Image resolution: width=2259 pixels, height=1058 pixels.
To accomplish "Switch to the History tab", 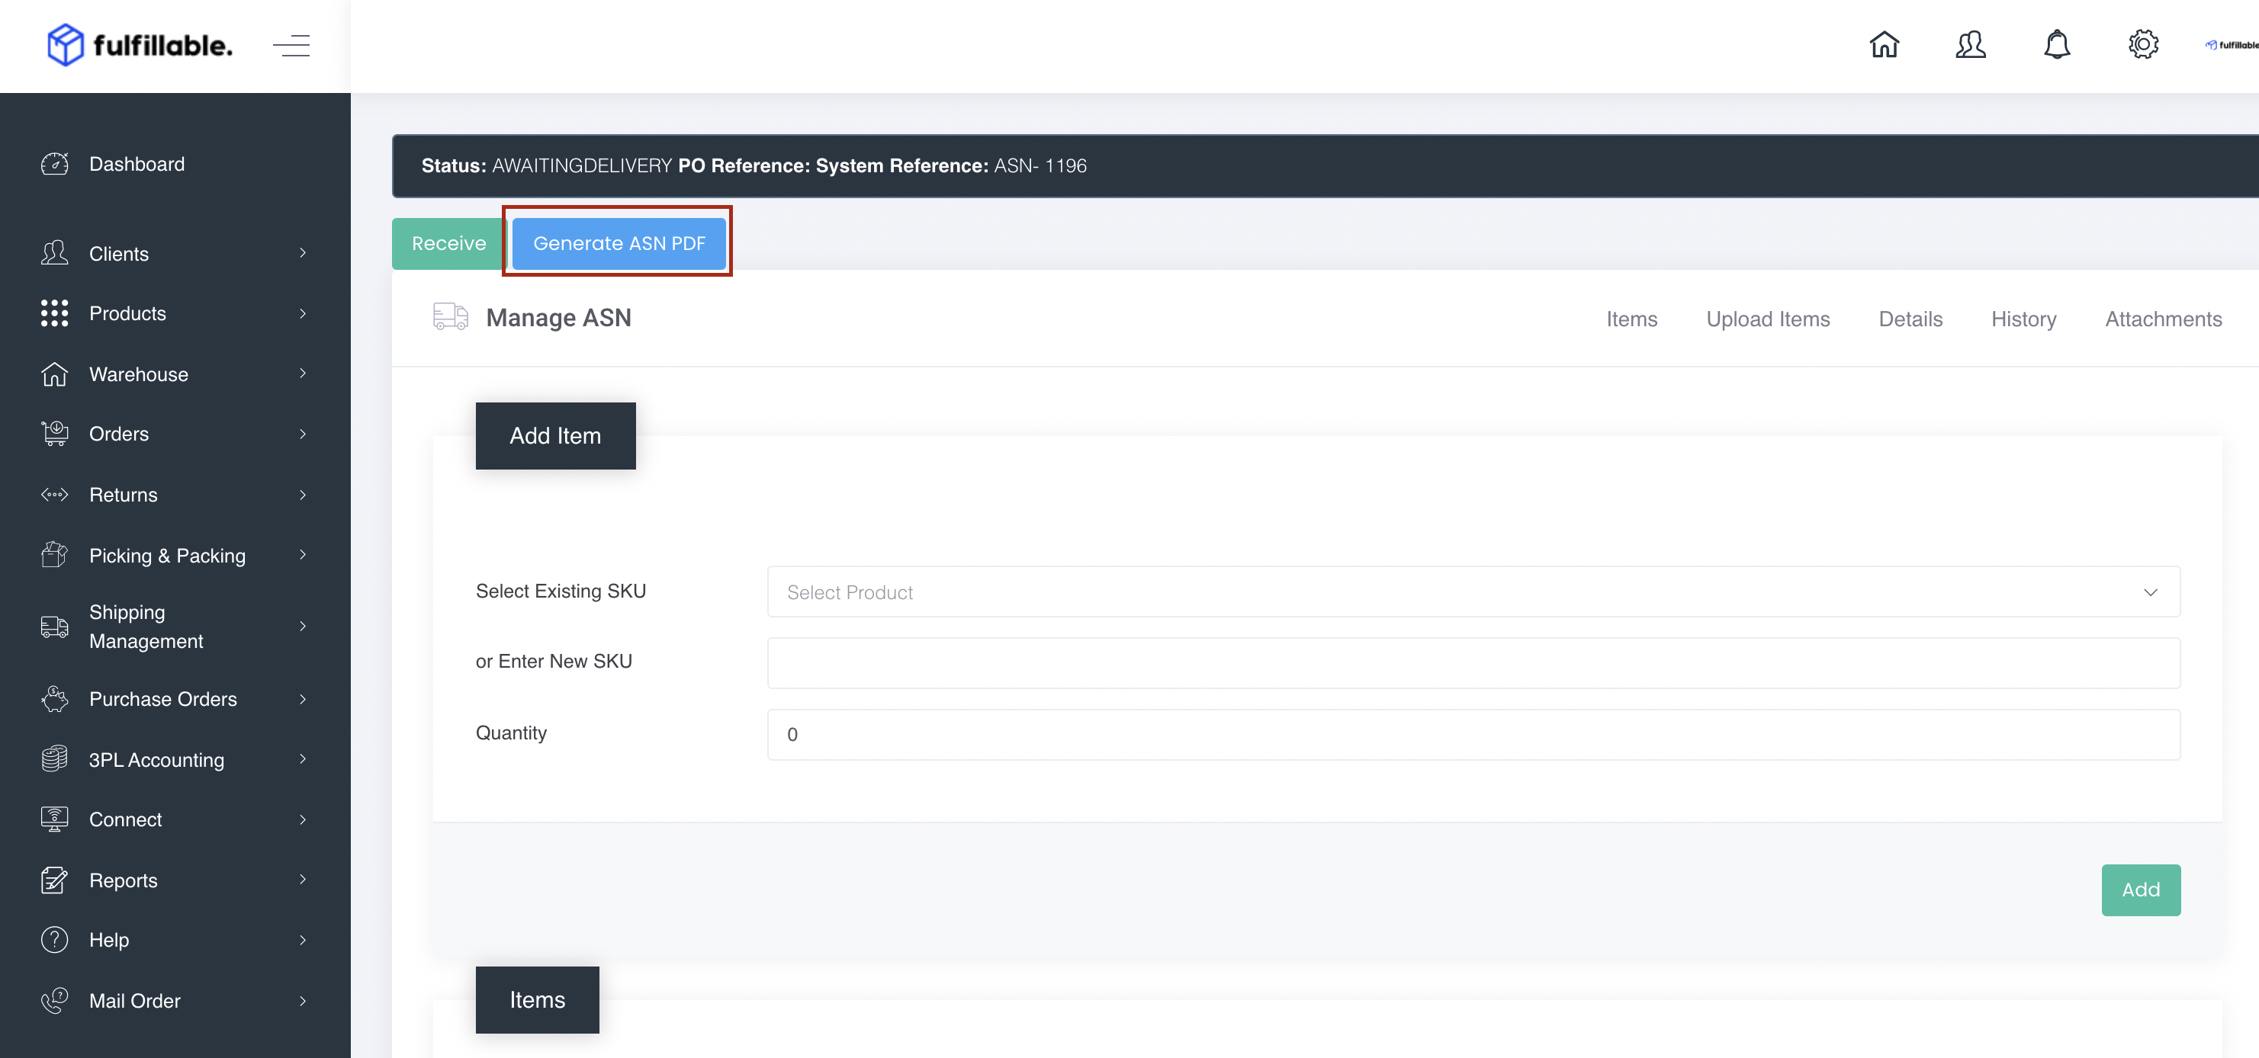I will (2023, 319).
